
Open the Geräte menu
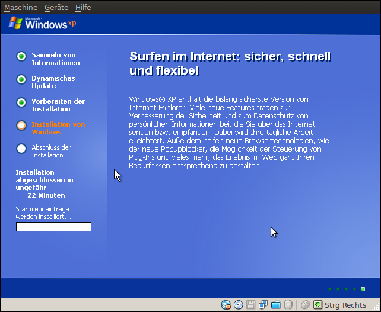[x=56, y=7]
